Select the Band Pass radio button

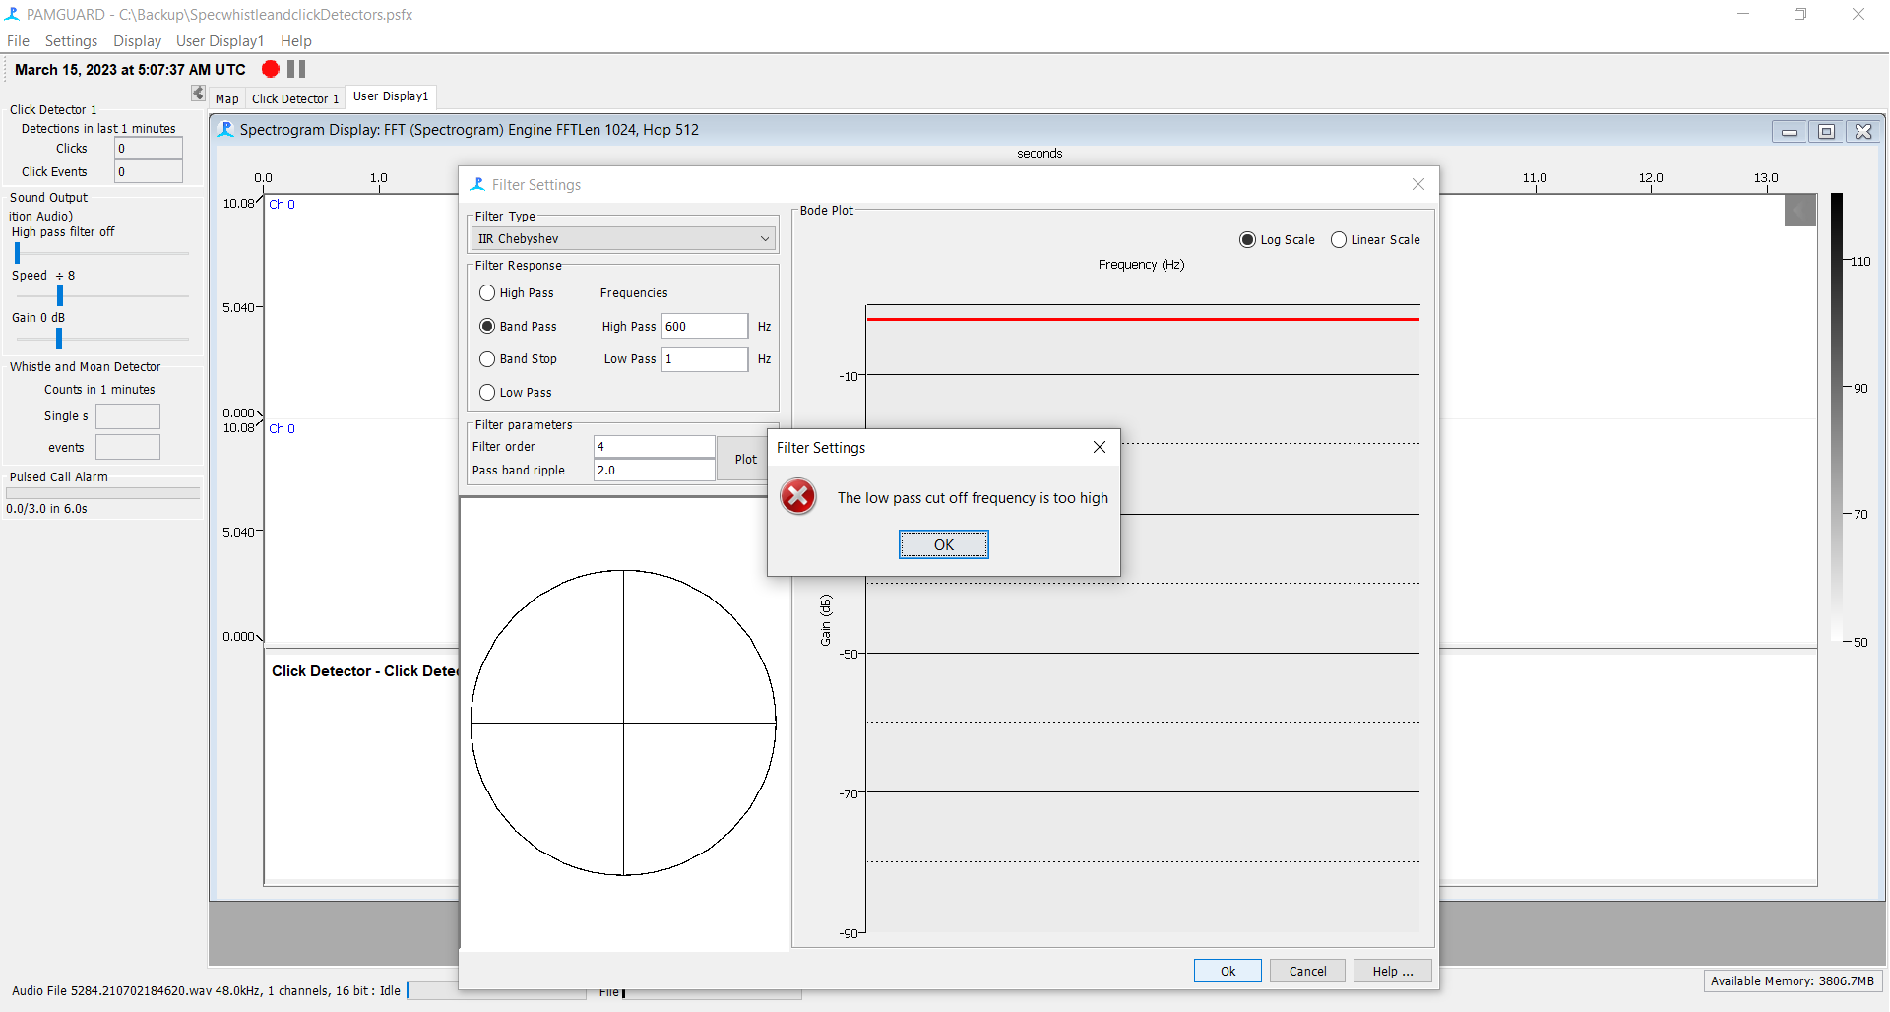click(x=487, y=326)
